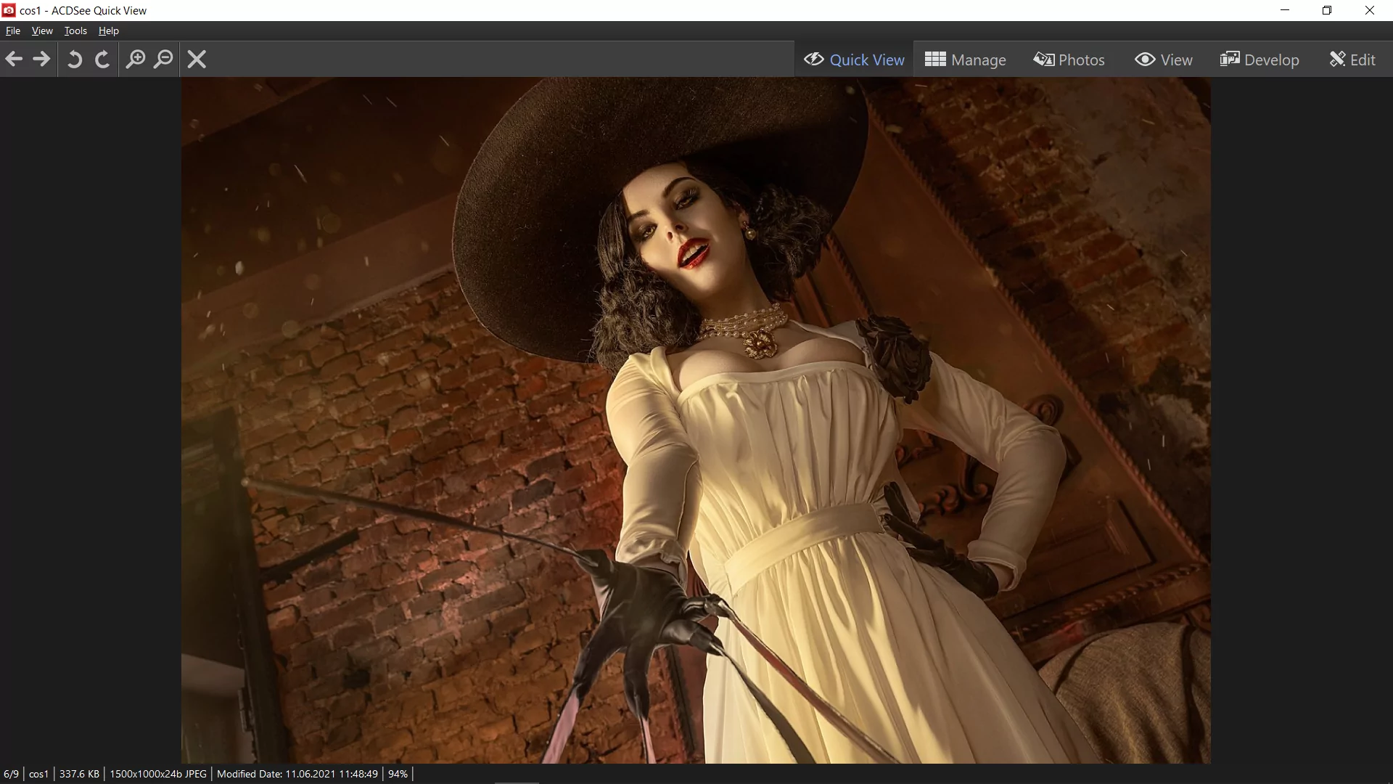Click the 6/9 image counter in status bar
The height and width of the screenshot is (784, 1393).
click(x=12, y=774)
